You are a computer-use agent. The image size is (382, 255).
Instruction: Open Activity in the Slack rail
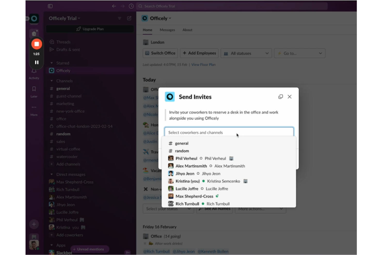[x=34, y=71]
